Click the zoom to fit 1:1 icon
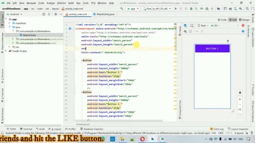 point(240,110)
